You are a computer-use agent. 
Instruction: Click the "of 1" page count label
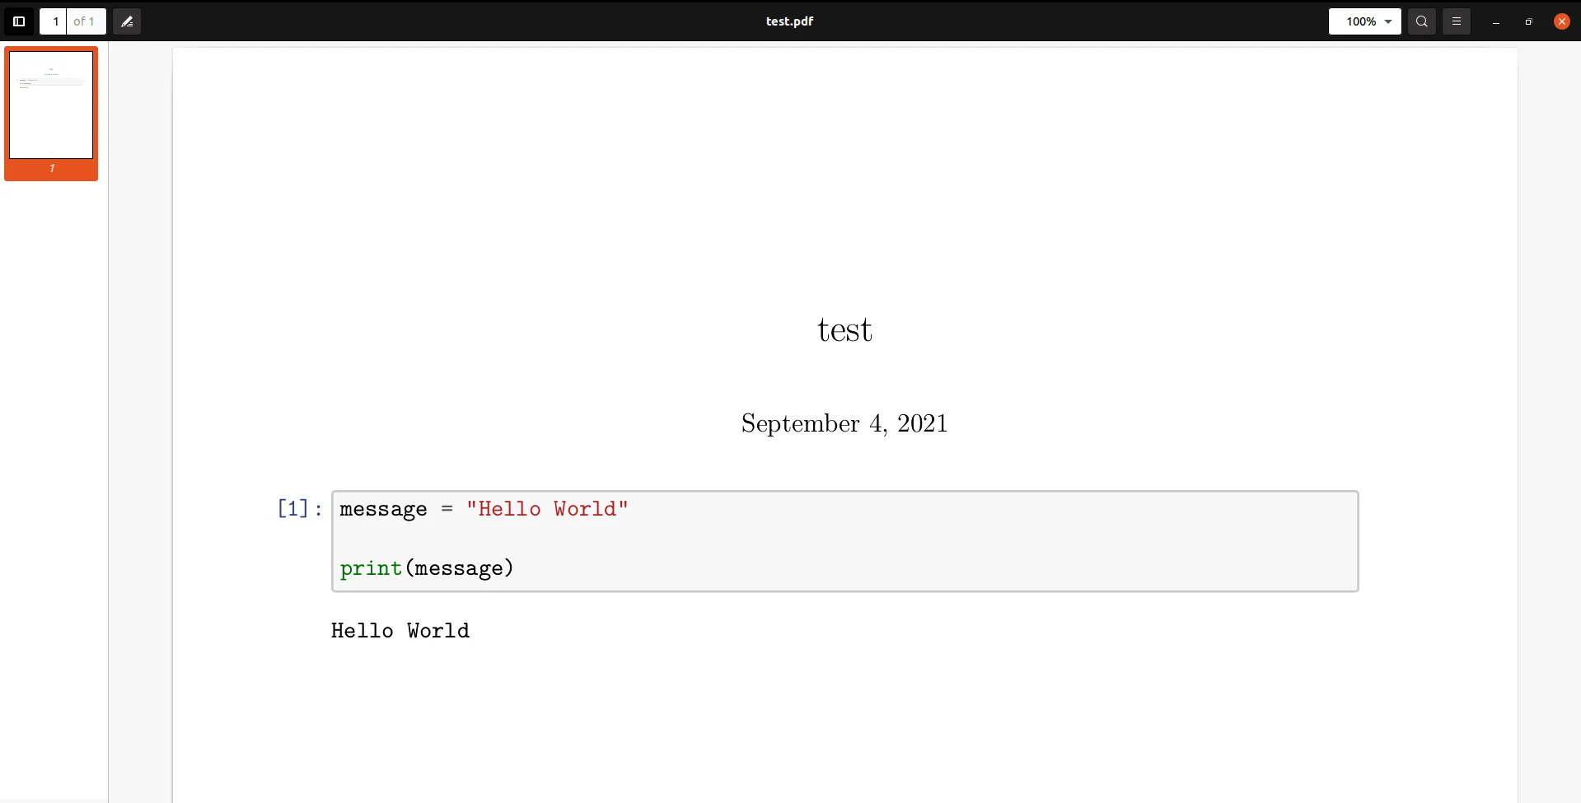point(84,21)
